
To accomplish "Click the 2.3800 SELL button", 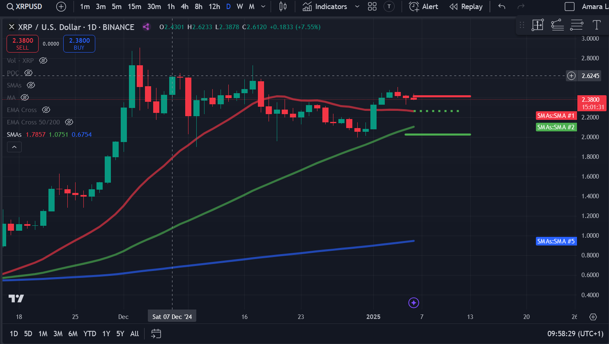I will 23,44.
